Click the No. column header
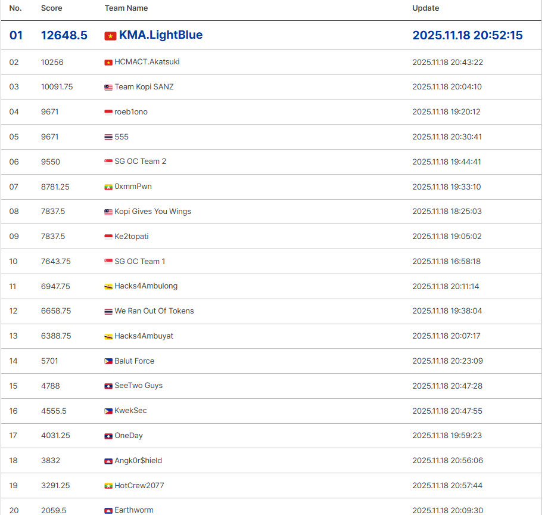The width and height of the screenshot is (545, 515). [x=15, y=8]
